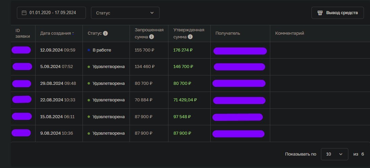
Task: Click requested amount 87 900 ₽ in 15.08.2024 row
Action: 143,117
